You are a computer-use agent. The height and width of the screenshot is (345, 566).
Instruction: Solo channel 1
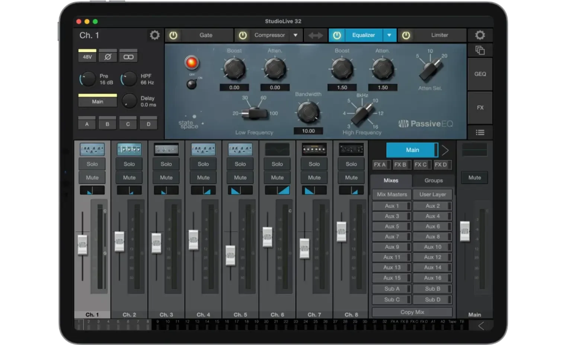point(92,164)
